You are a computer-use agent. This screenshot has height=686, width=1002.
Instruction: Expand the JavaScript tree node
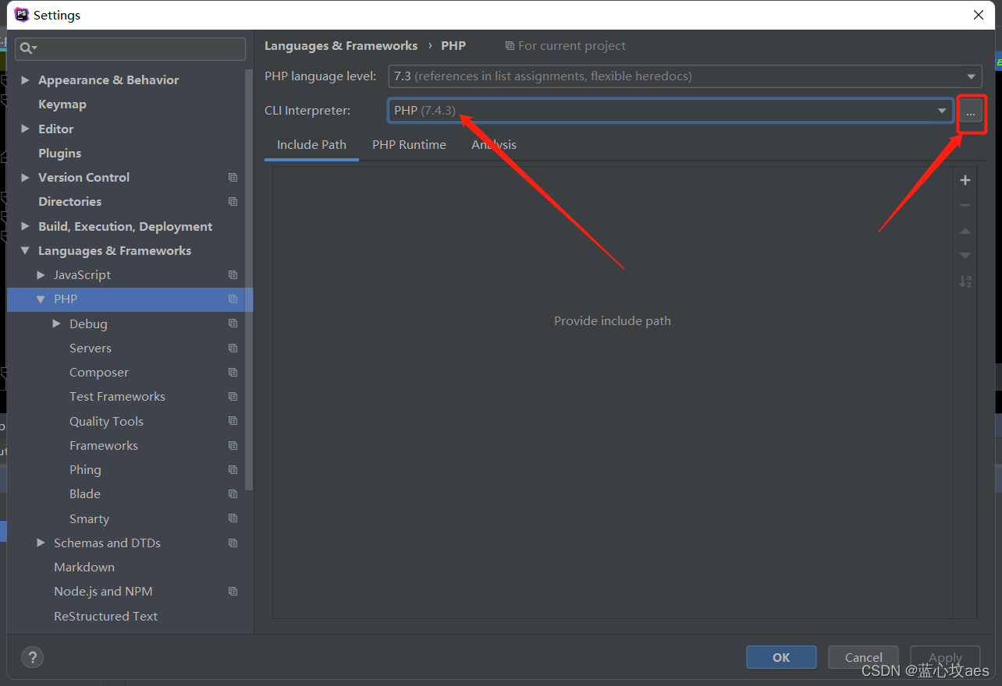41,275
